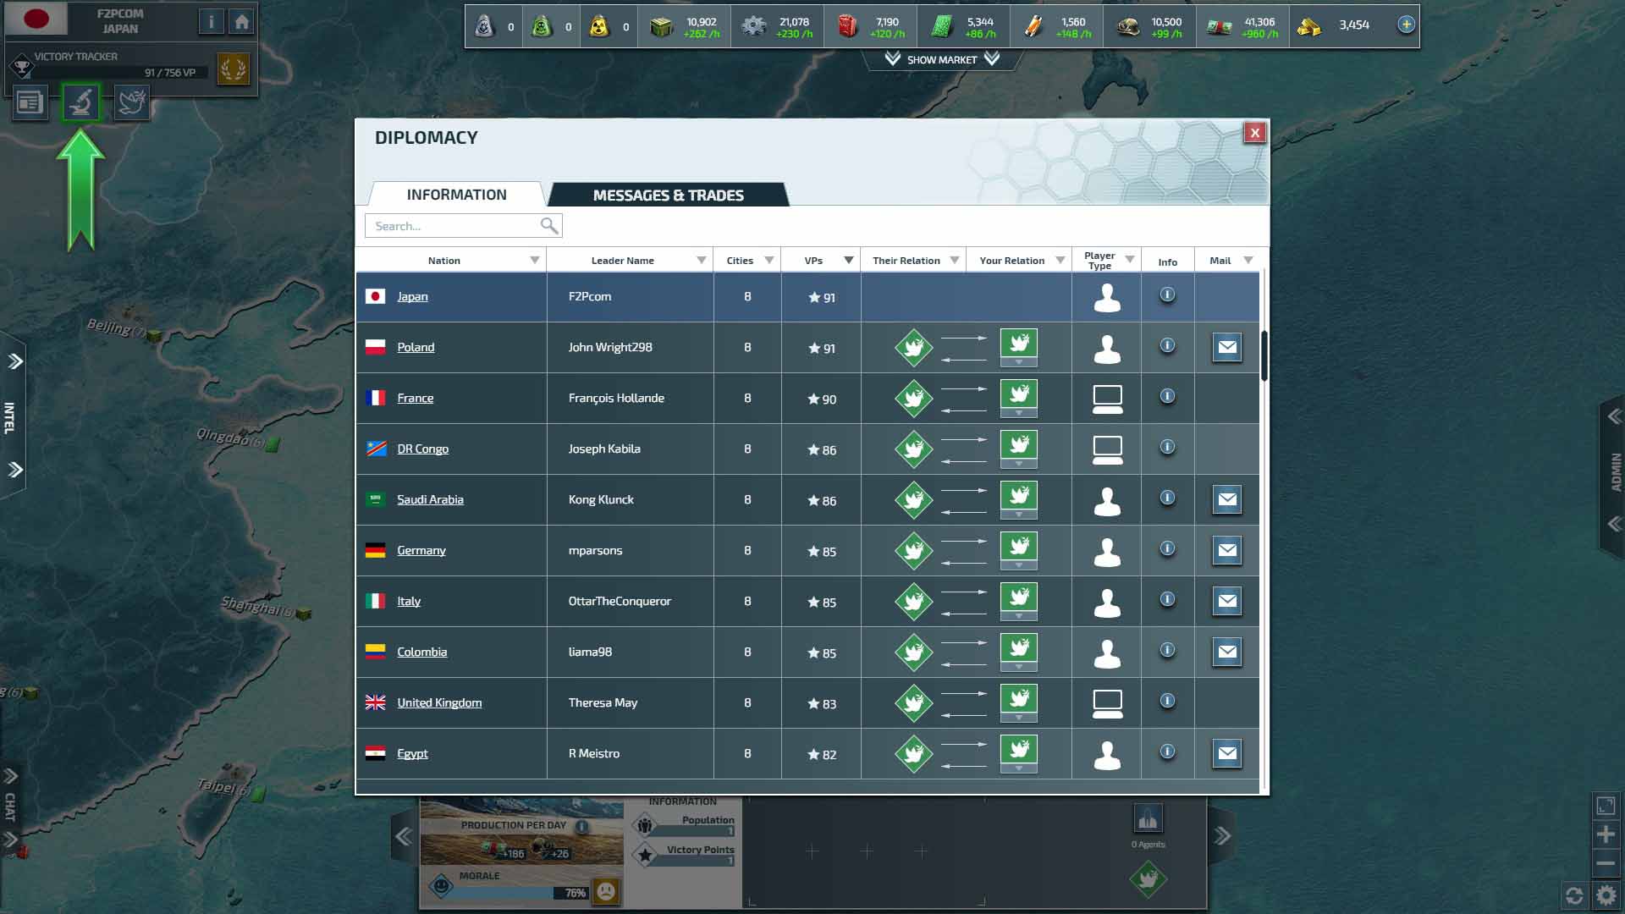The height and width of the screenshot is (914, 1625).
Task: Open Victory Tracker laurel icon
Action: (233, 68)
